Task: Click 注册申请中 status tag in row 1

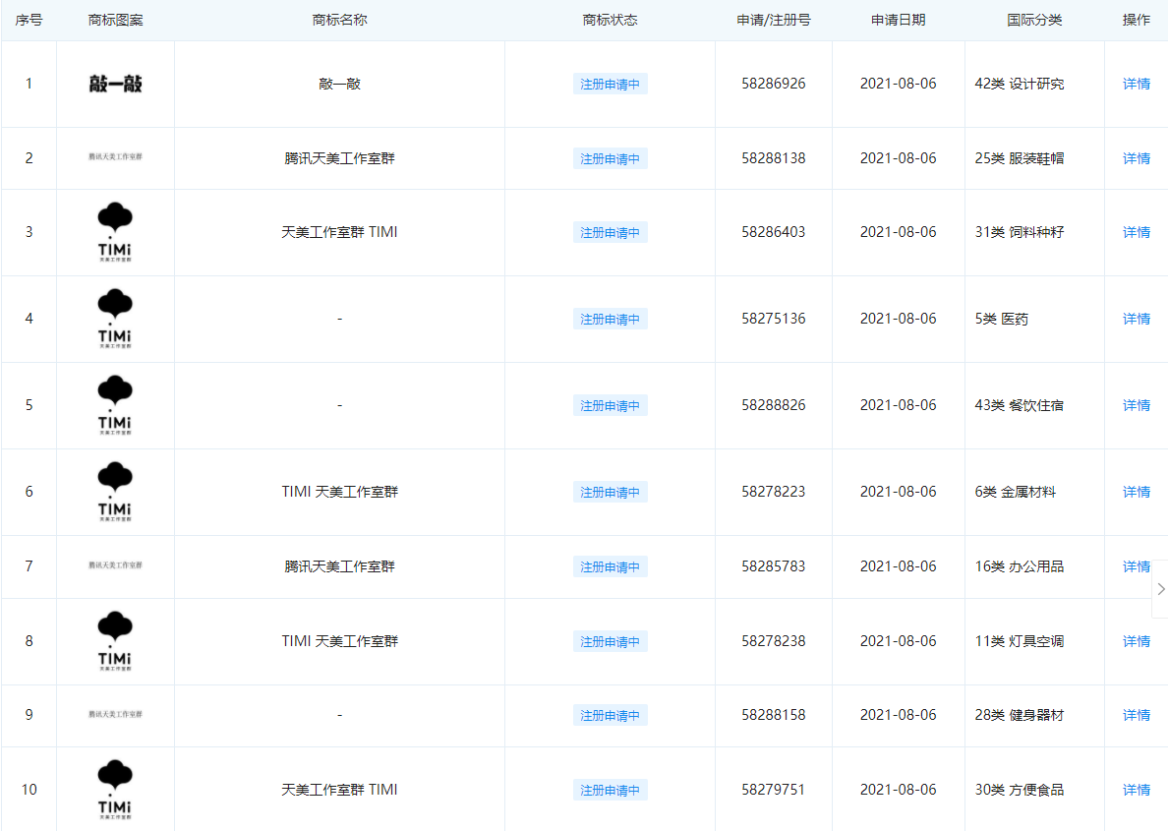Action: click(611, 85)
